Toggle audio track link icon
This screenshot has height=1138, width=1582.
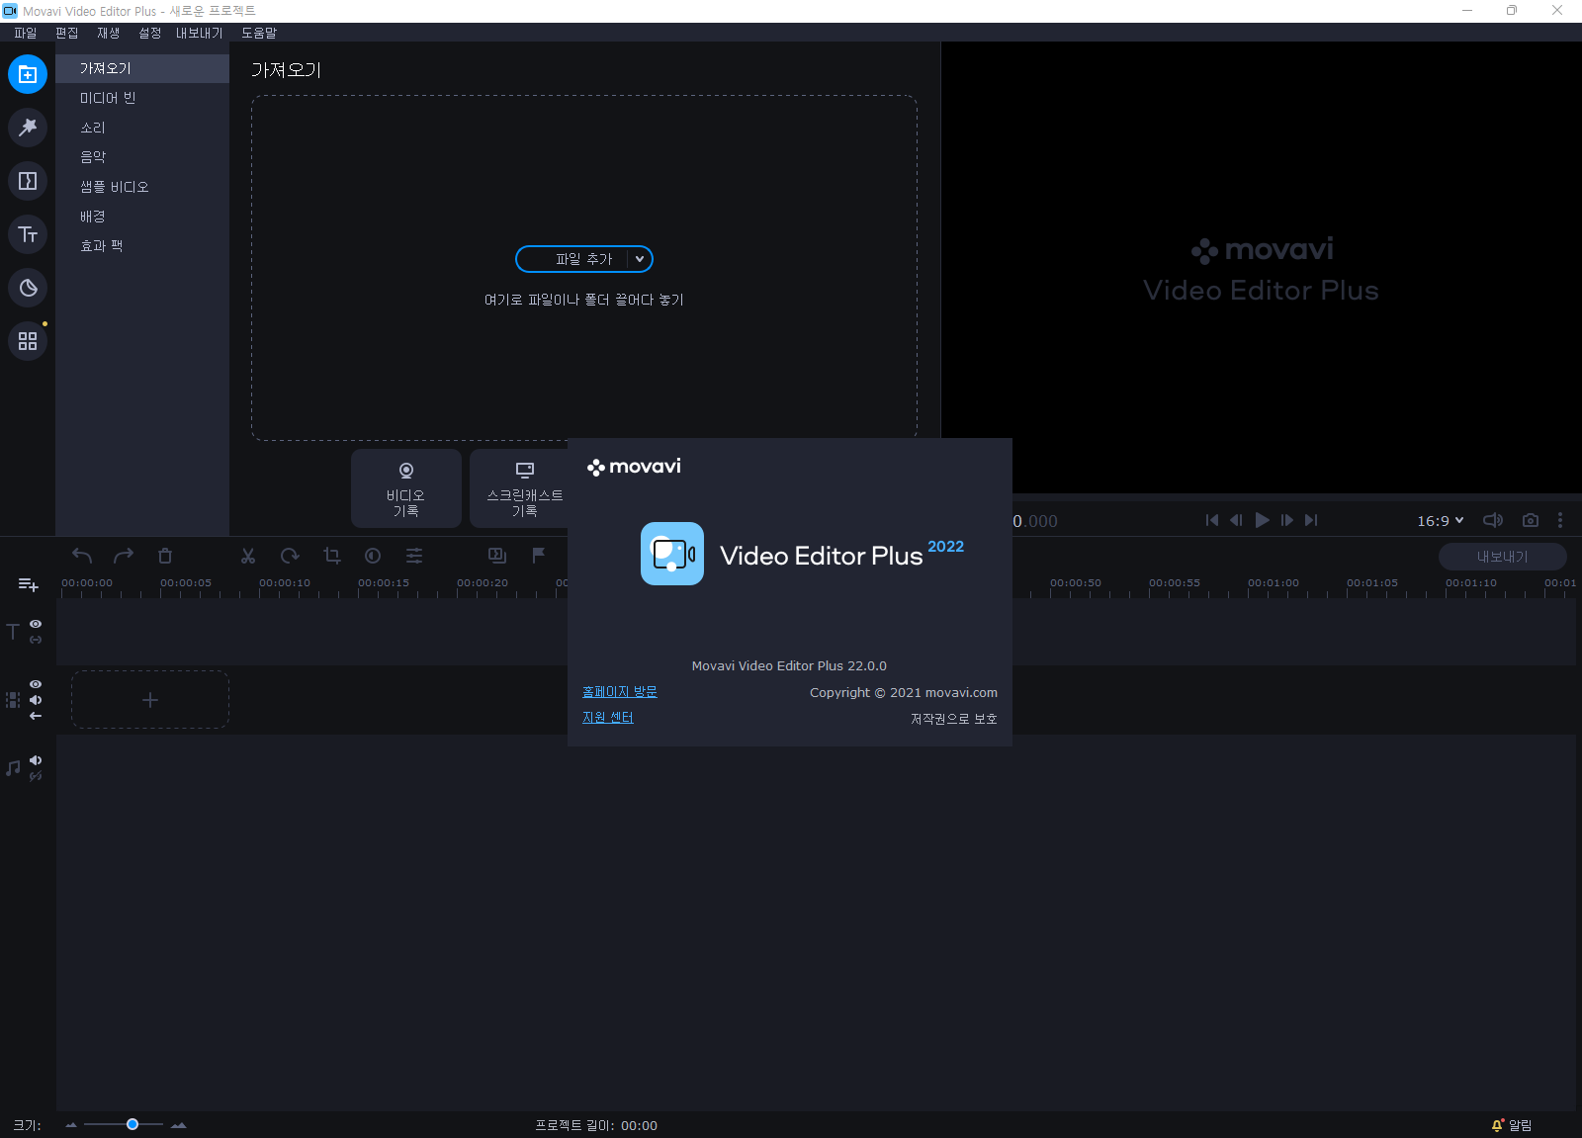[36, 776]
